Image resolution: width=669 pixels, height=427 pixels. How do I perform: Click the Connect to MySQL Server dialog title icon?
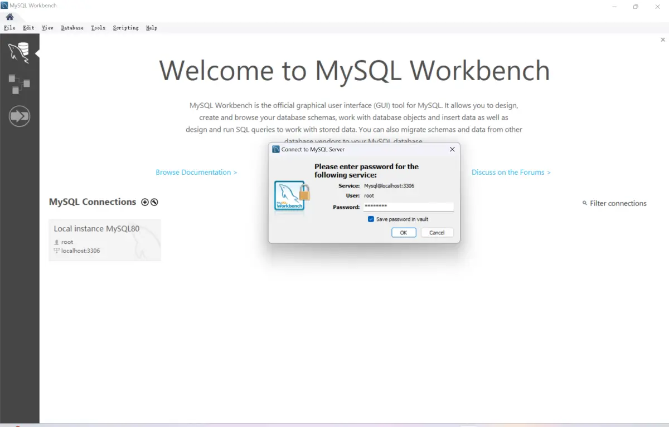[x=276, y=149]
